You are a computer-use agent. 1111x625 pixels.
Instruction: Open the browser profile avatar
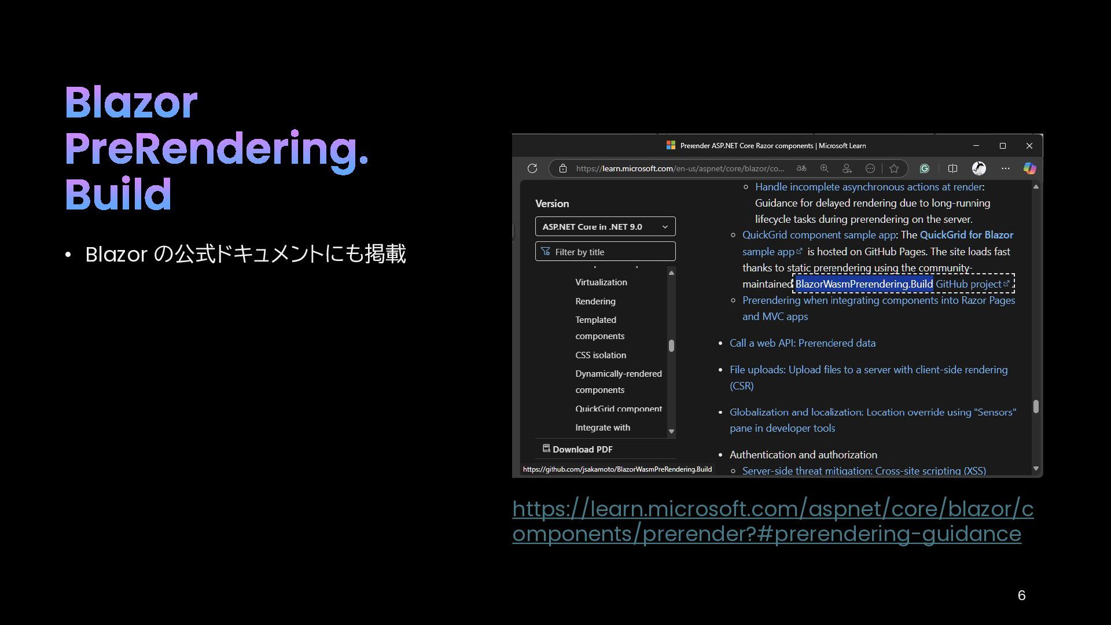coord(979,168)
